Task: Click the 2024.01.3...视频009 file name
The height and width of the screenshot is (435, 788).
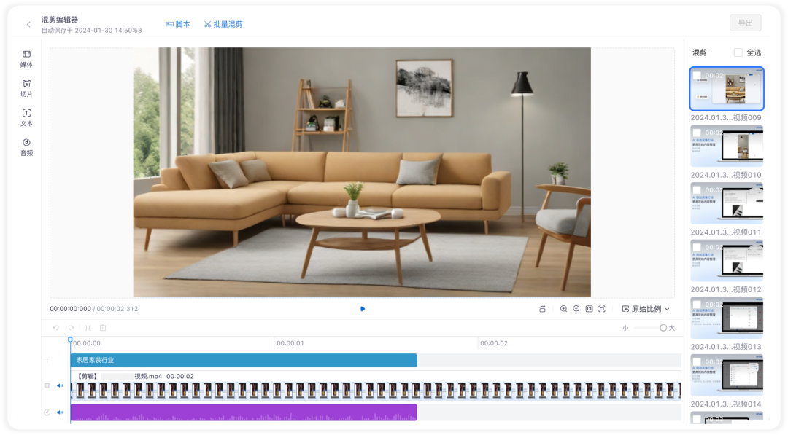Action: 726,118
